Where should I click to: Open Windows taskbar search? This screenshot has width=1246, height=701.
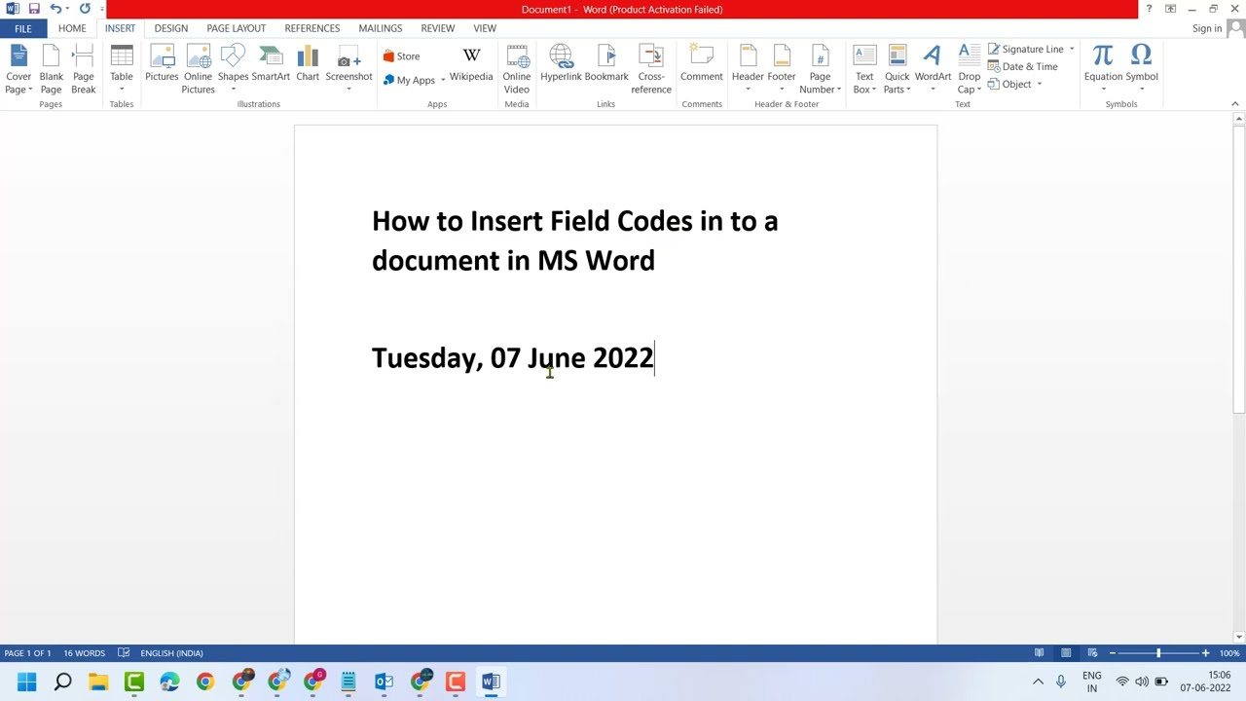pyautogui.click(x=62, y=682)
